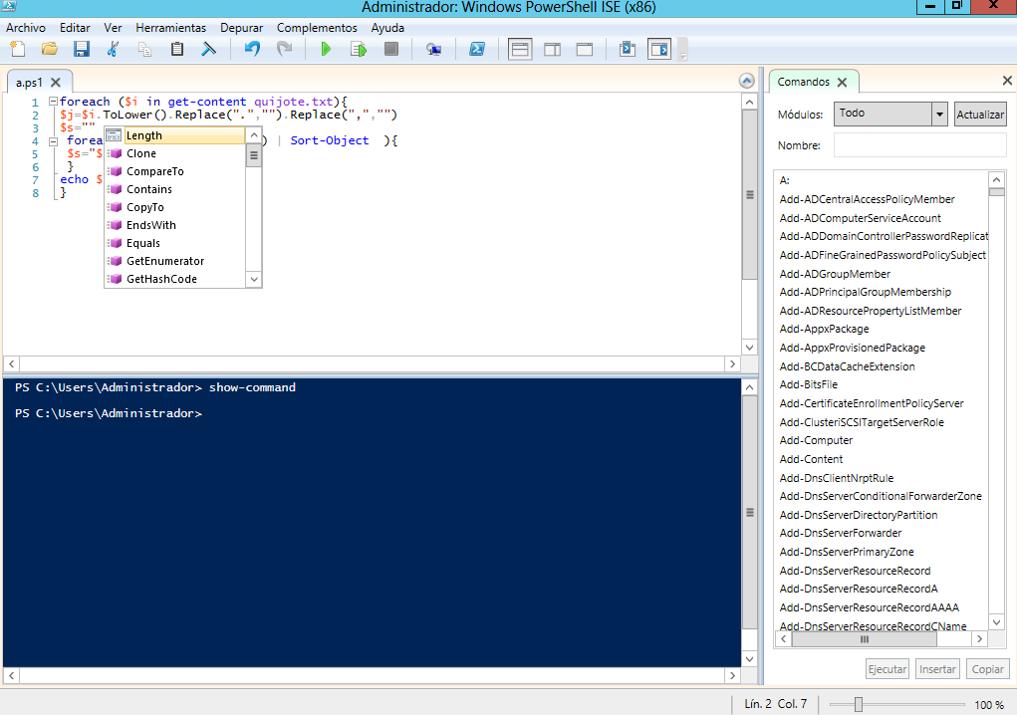This screenshot has width=1017, height=715.
Task: Clear the console pane with the toolbar icon
Action: pos(208,49)
